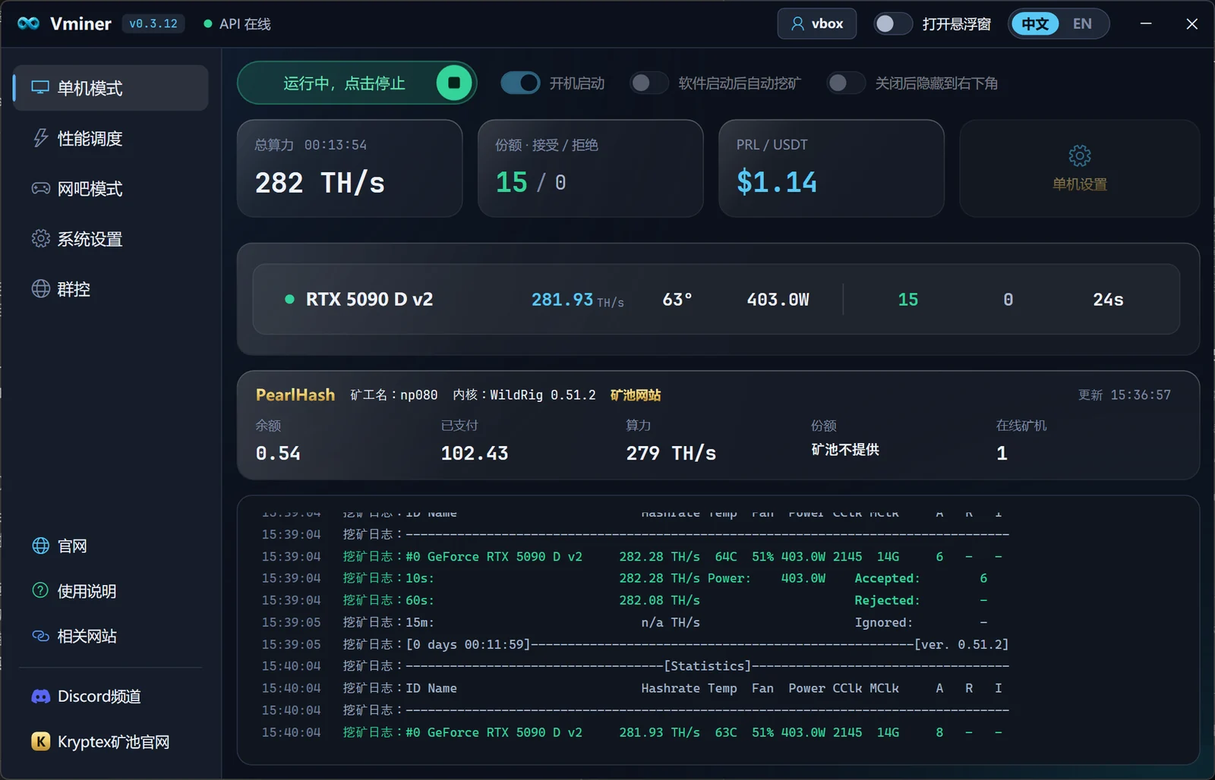Image resolution: width=1215 pixels, height=780 pixels.
Task: Click the 15:40:04 log line for #0 GeForce RTX
Action: [x=632, y=732]
